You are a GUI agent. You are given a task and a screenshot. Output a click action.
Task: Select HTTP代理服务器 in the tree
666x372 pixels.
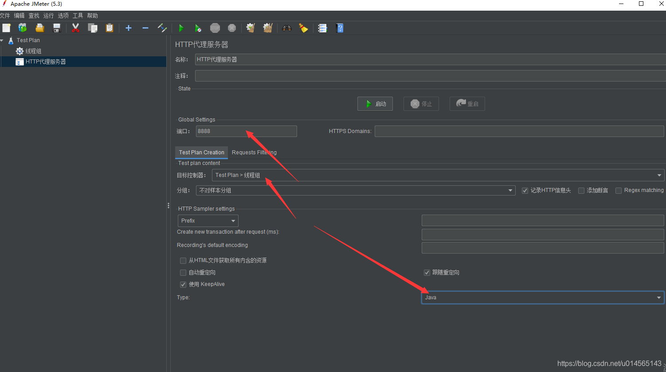tap(46, 62)
